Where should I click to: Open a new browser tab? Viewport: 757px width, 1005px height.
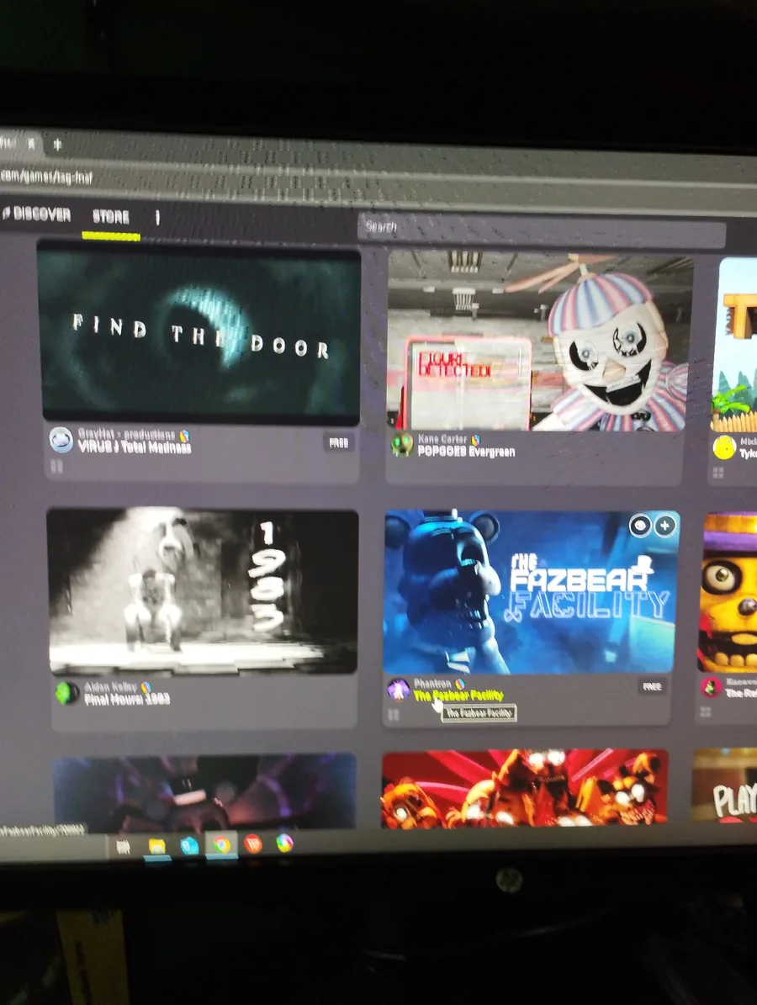57,145
